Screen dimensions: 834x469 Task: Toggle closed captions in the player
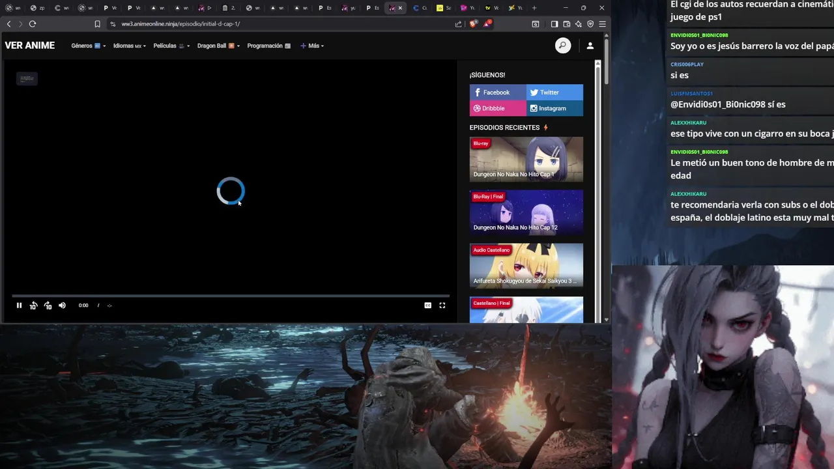click(x=427, y=306)
